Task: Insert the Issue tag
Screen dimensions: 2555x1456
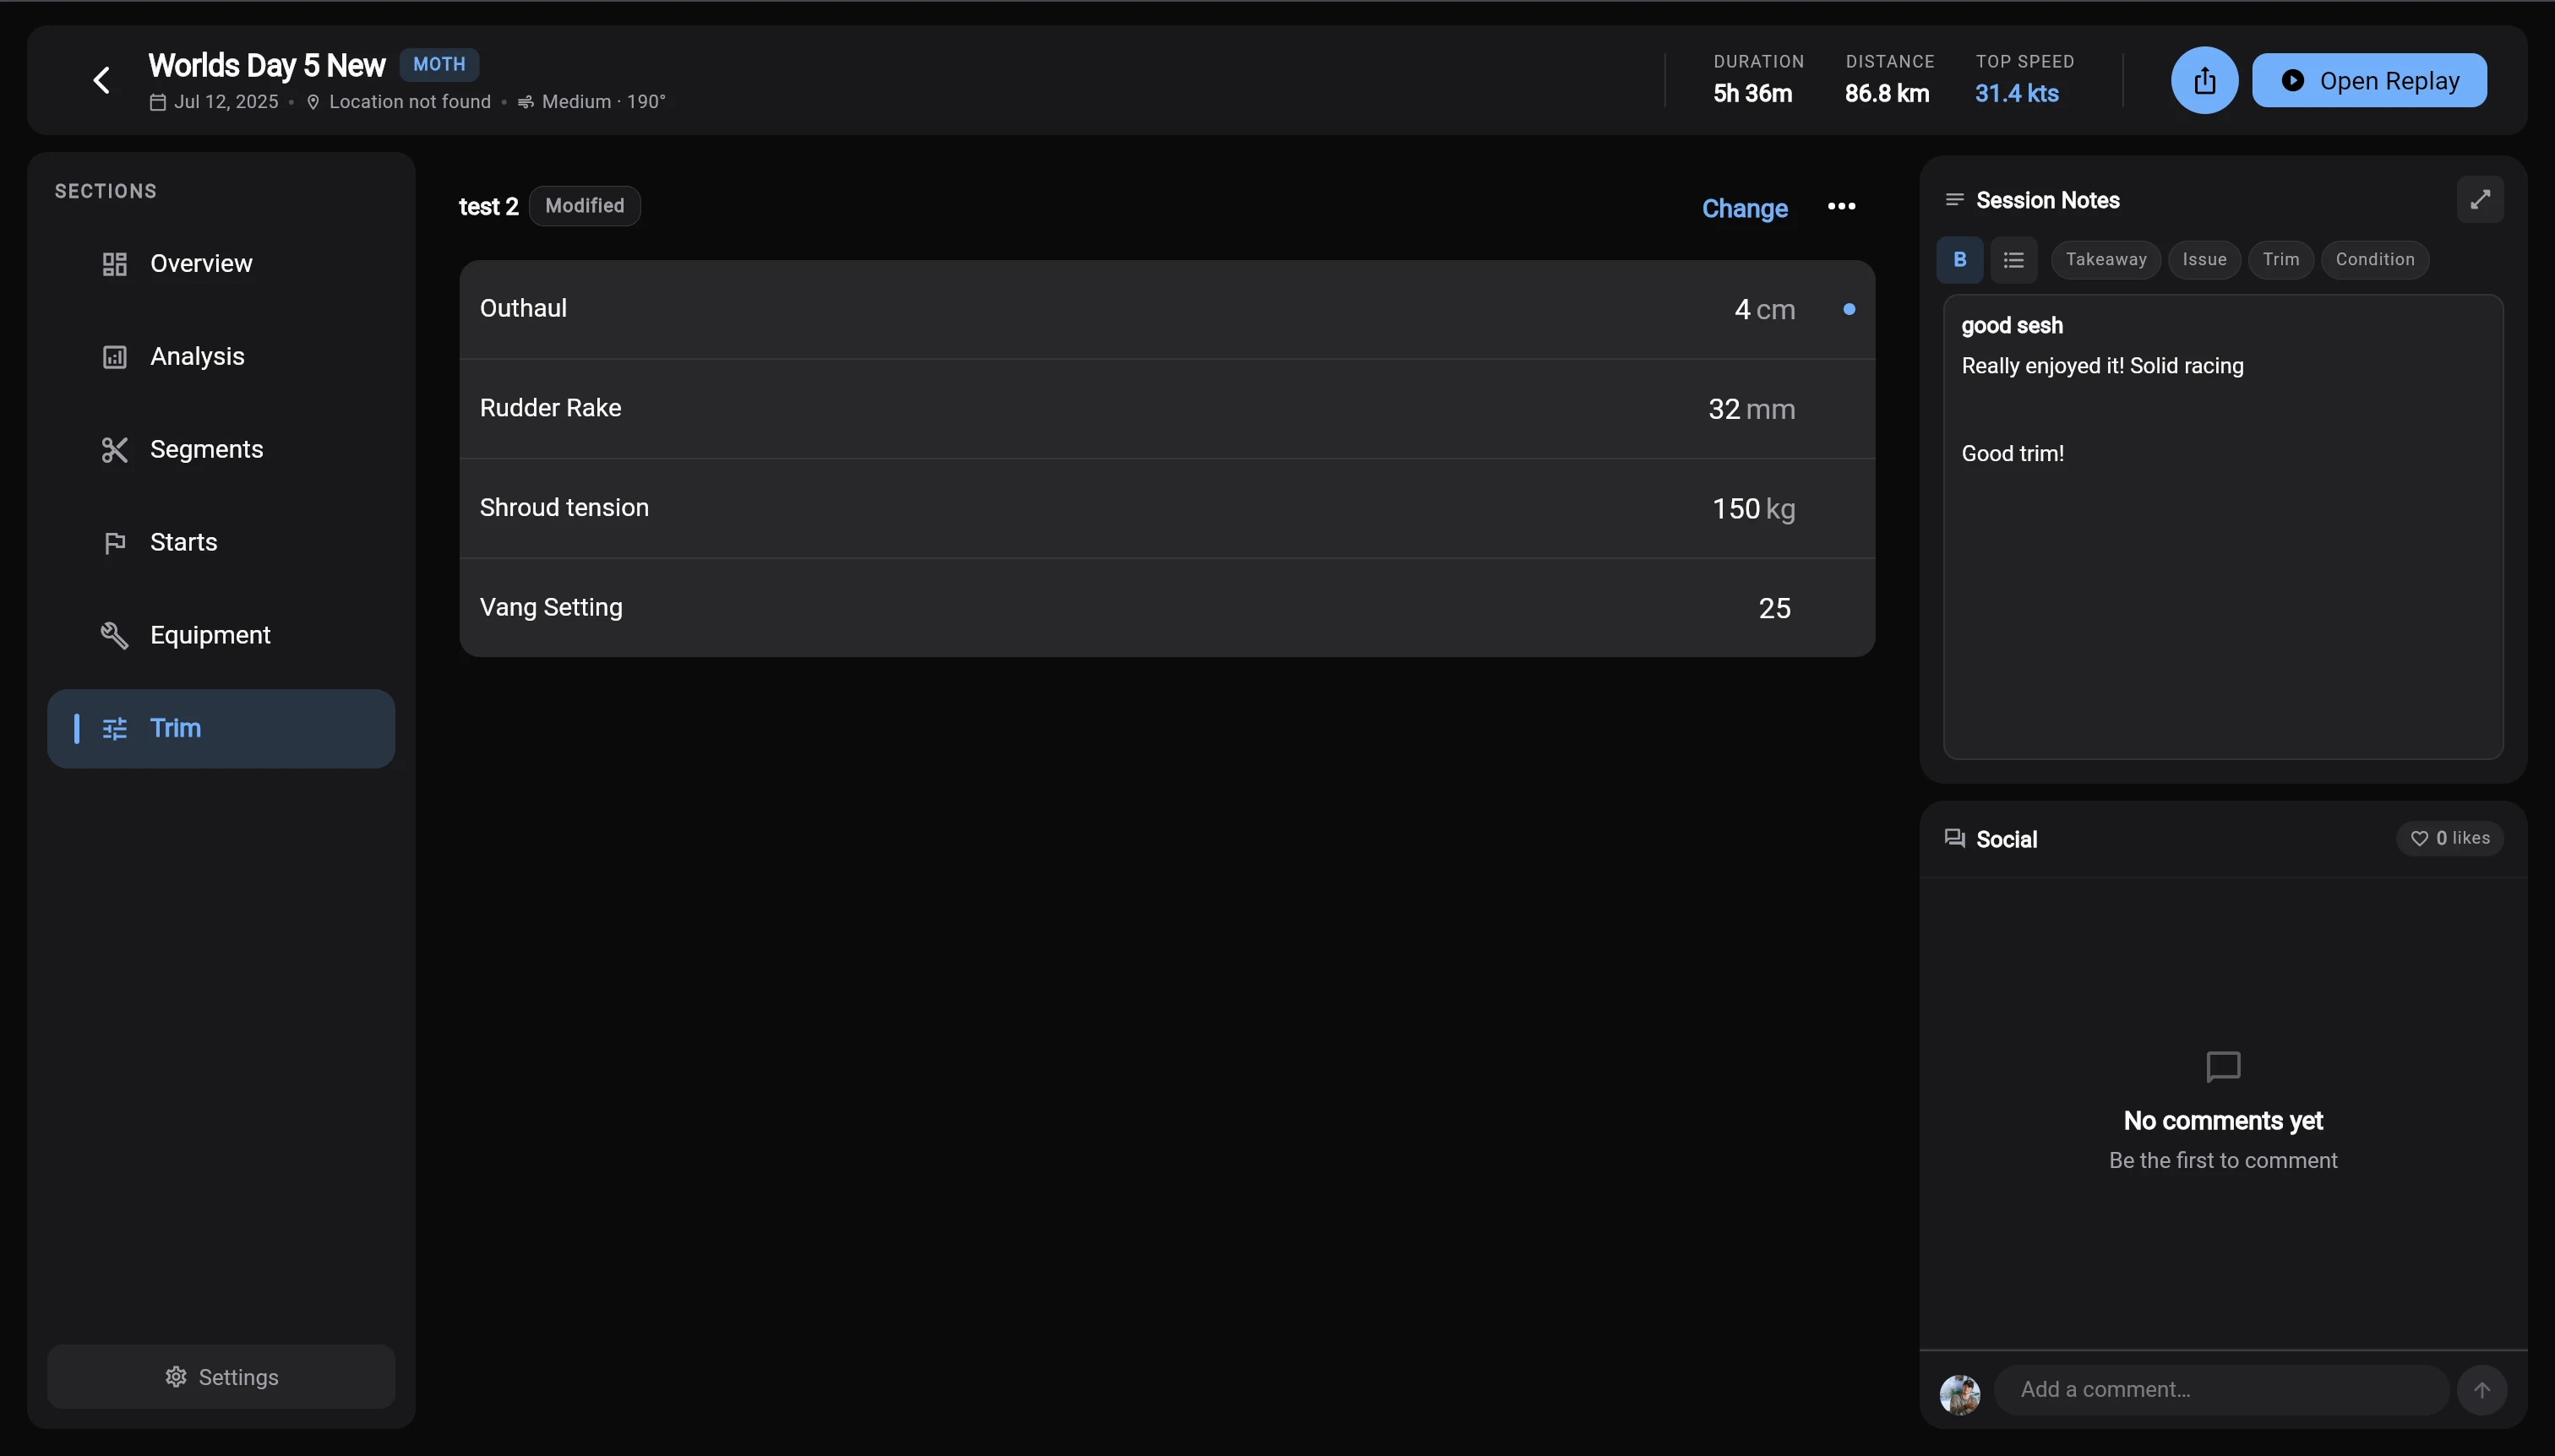Action: (2204, 260)
